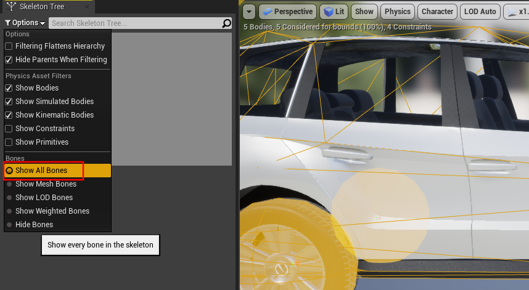This screenshot has width=529, height=290.
Task: Close the Skeleton Tree tab
Action: tap(87, 6)
